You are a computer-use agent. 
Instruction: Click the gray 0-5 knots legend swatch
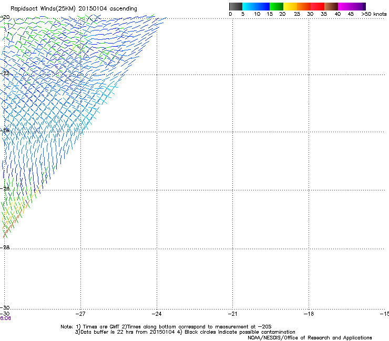[x=236, y=6]
